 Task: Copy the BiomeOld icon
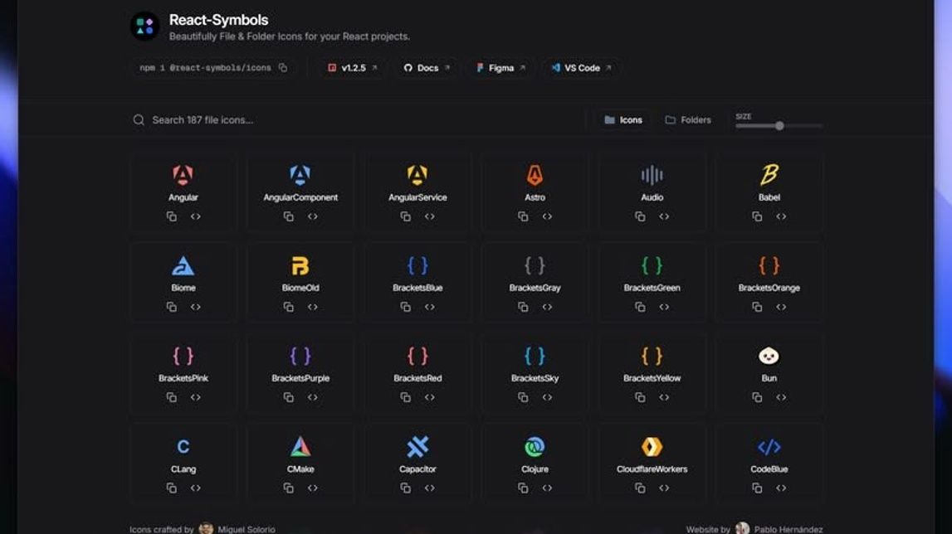[x=288, y=307]
